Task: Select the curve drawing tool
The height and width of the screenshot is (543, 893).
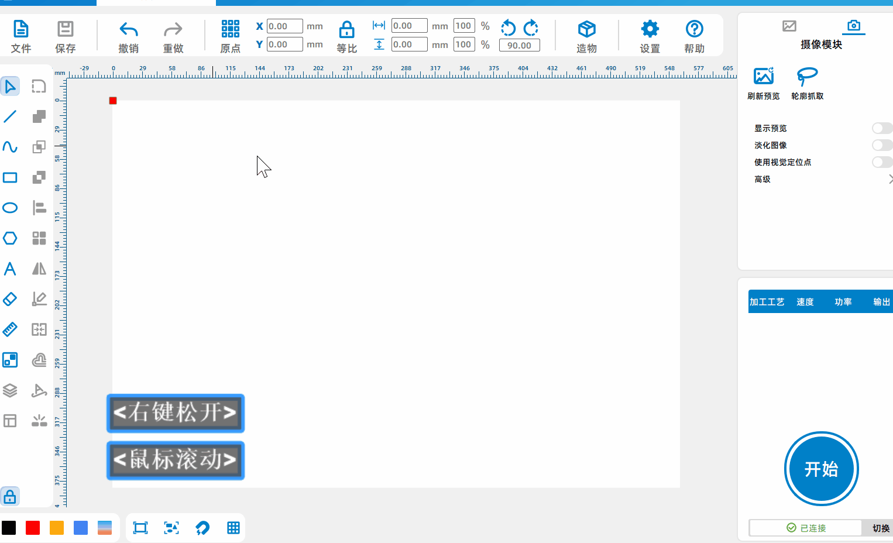Action: pos(10,147)
